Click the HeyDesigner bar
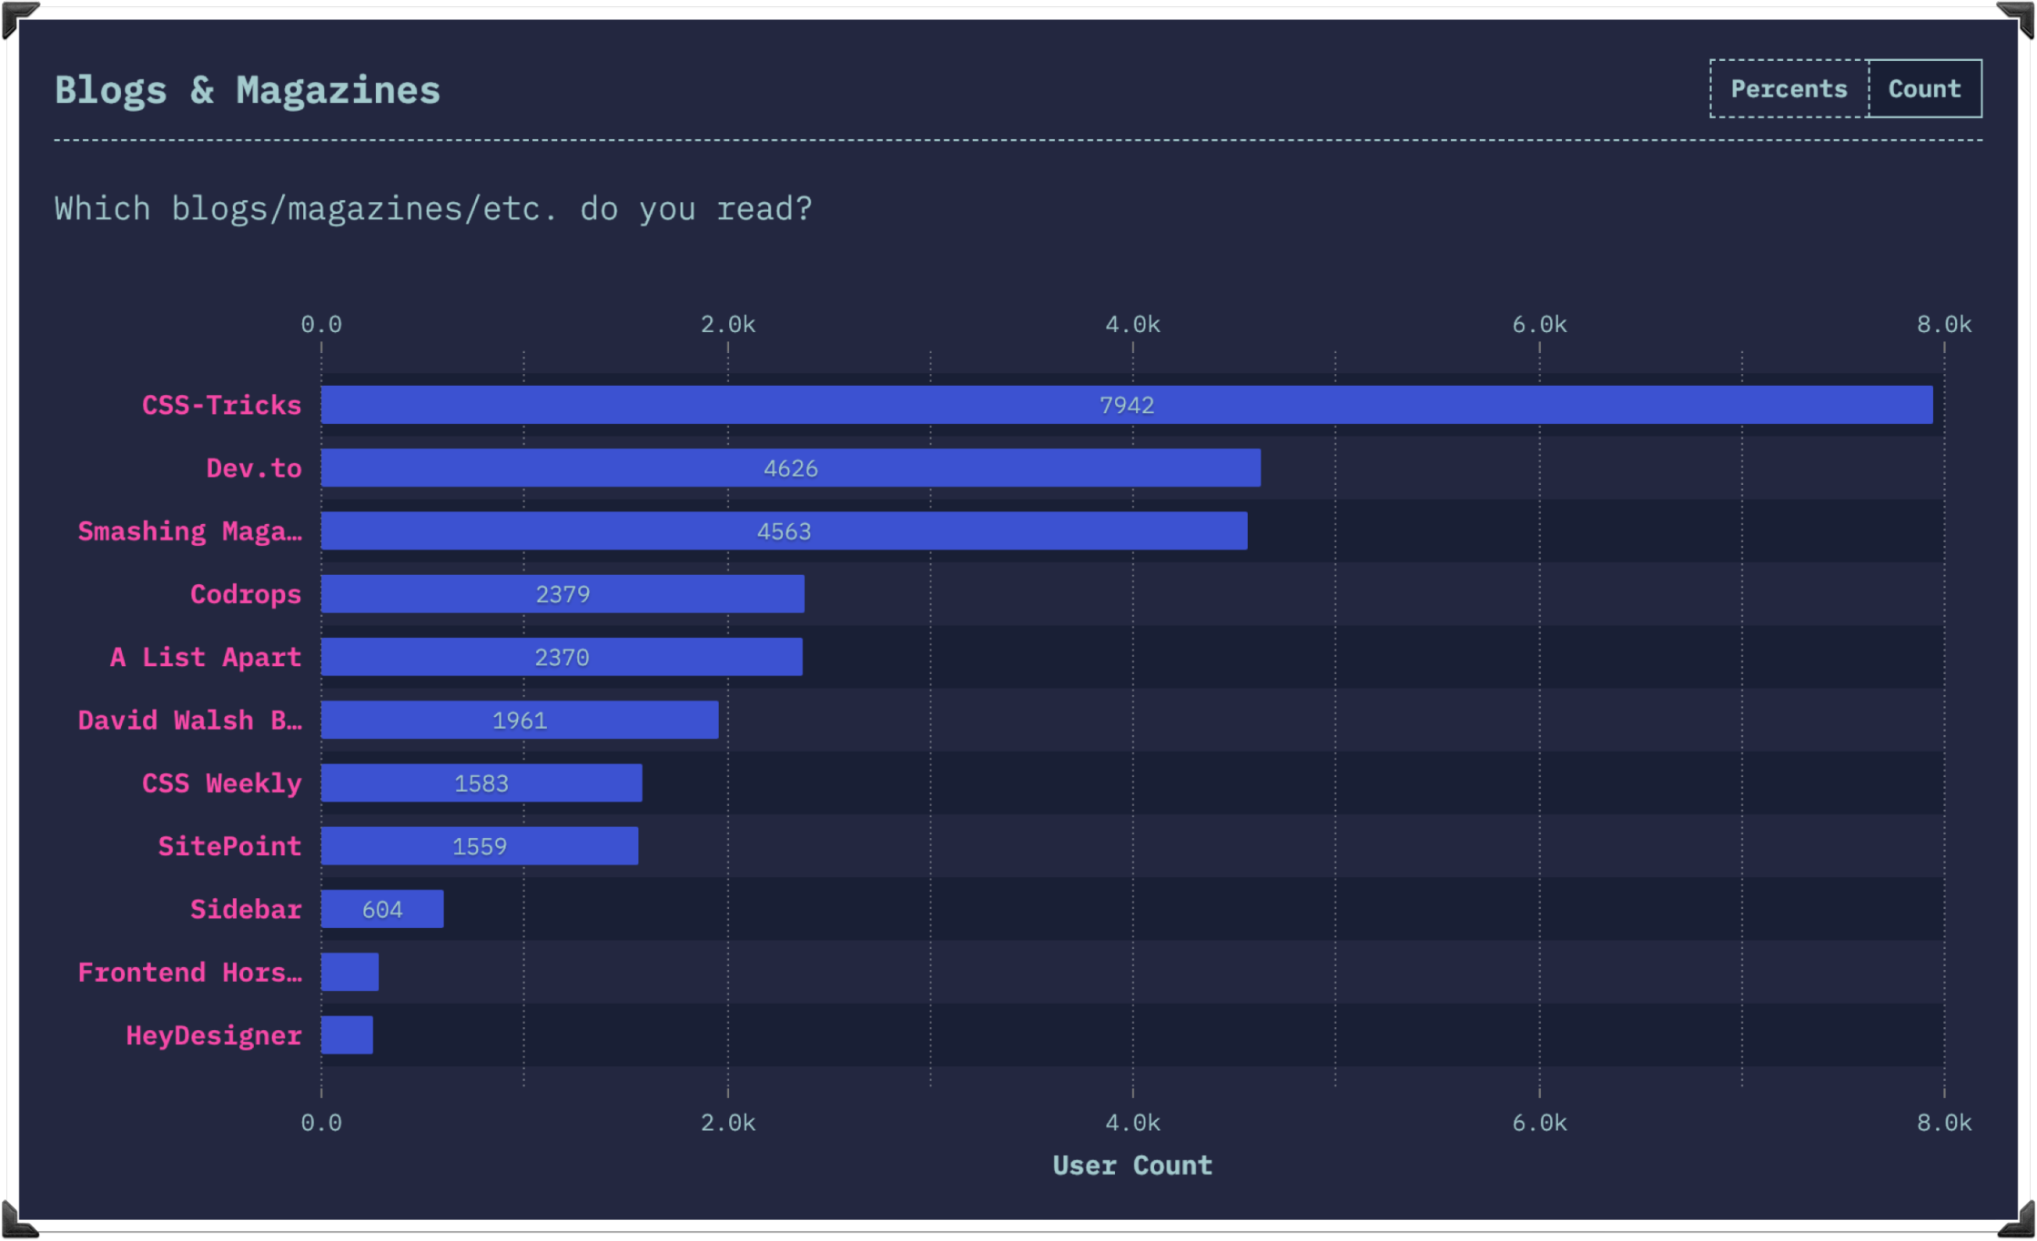 click(x=347, y=1035)
